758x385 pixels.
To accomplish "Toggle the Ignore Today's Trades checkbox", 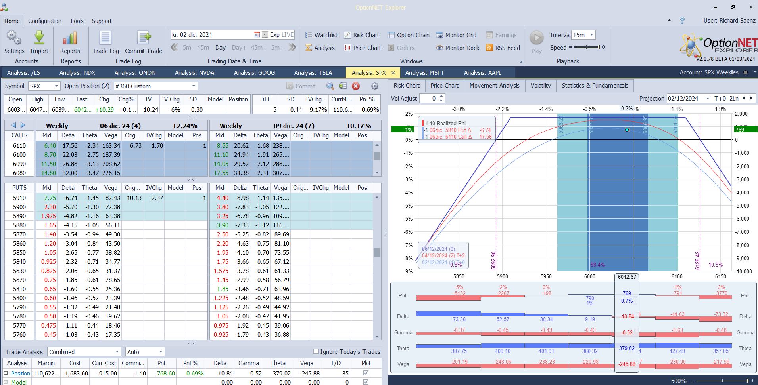I will (316, 351).
